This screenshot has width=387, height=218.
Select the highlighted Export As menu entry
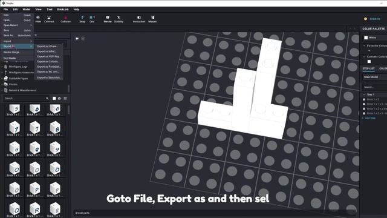(17, 47)
